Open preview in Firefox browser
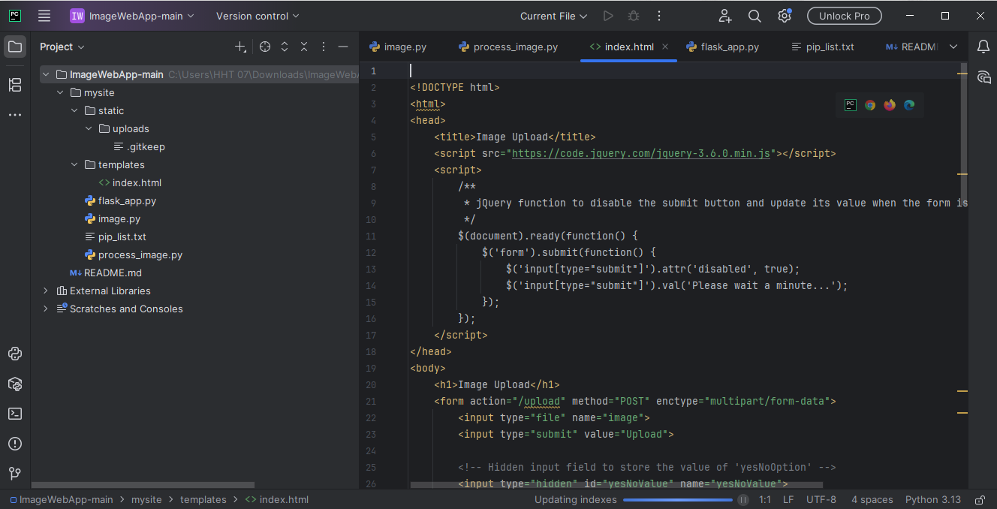This screenshot has width=997, height=509. point(890,105)
